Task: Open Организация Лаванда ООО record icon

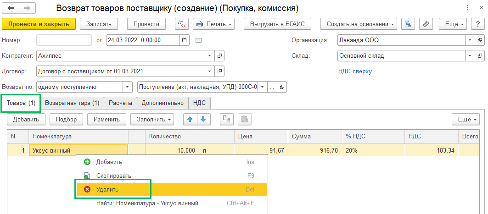Action: (x=480, y=40)
